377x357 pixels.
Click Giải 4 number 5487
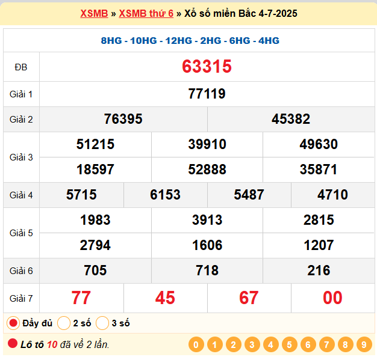click(x=249, y=195)
